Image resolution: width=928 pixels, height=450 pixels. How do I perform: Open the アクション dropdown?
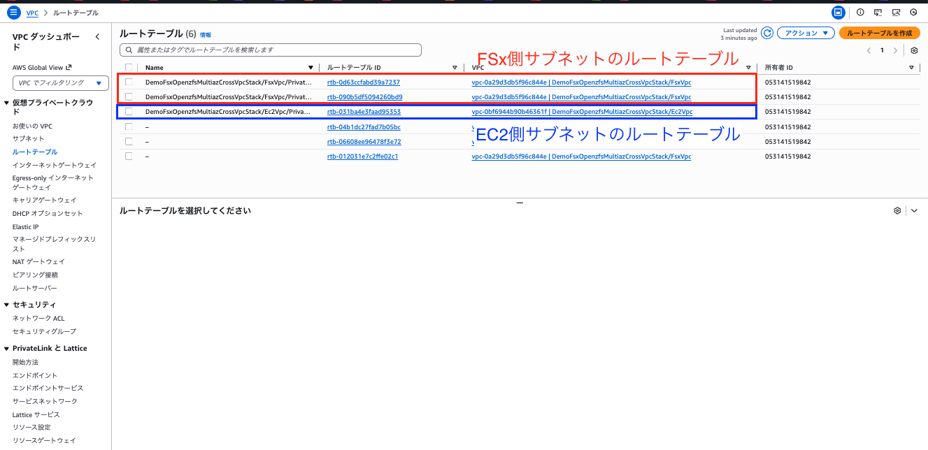[x=806, y=32]
